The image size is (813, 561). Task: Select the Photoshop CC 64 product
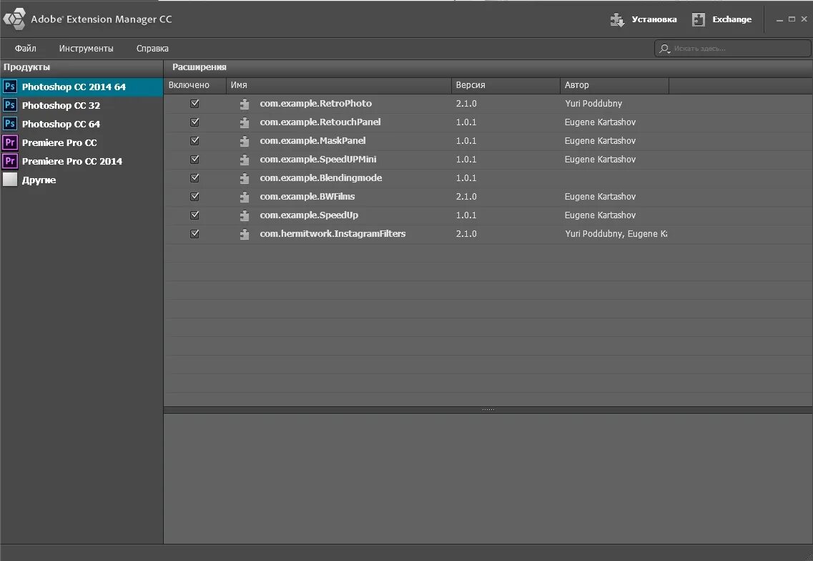(82, 124)
